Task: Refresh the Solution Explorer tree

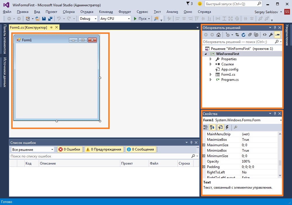Action: click(x=243, y=35)
